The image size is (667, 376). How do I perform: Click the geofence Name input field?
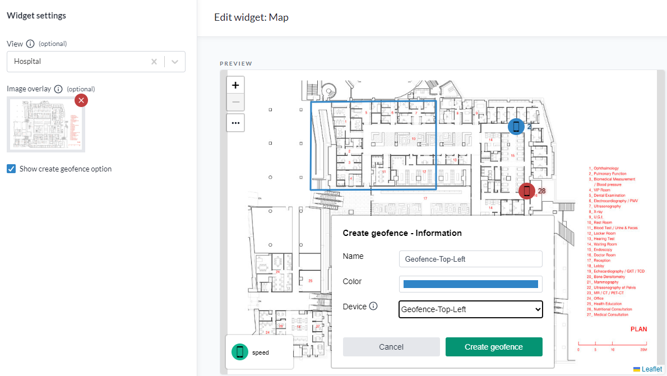coord(470,259)
